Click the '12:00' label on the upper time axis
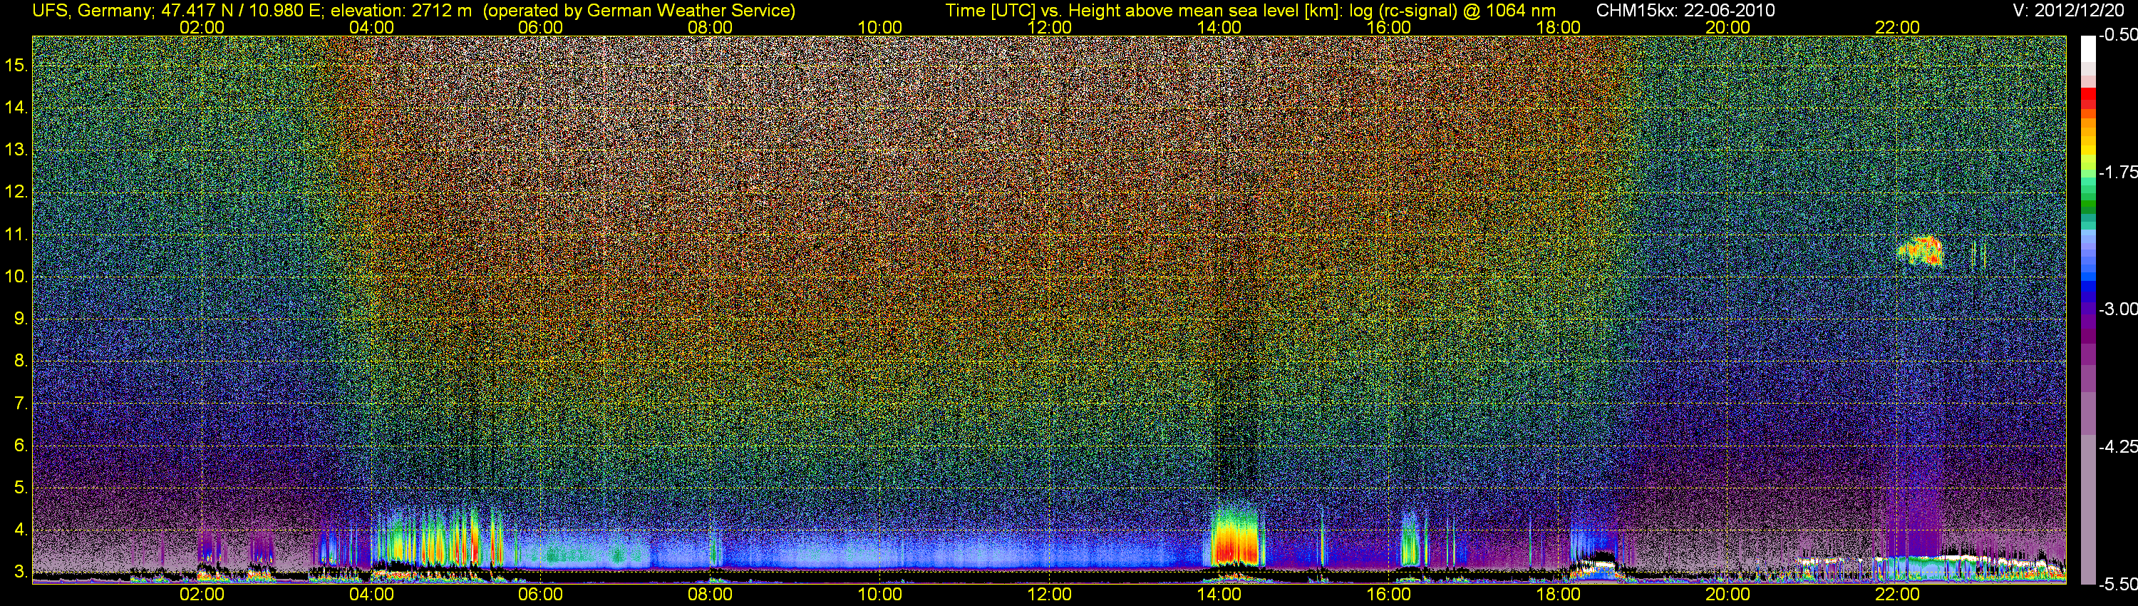 point(1049,27)
